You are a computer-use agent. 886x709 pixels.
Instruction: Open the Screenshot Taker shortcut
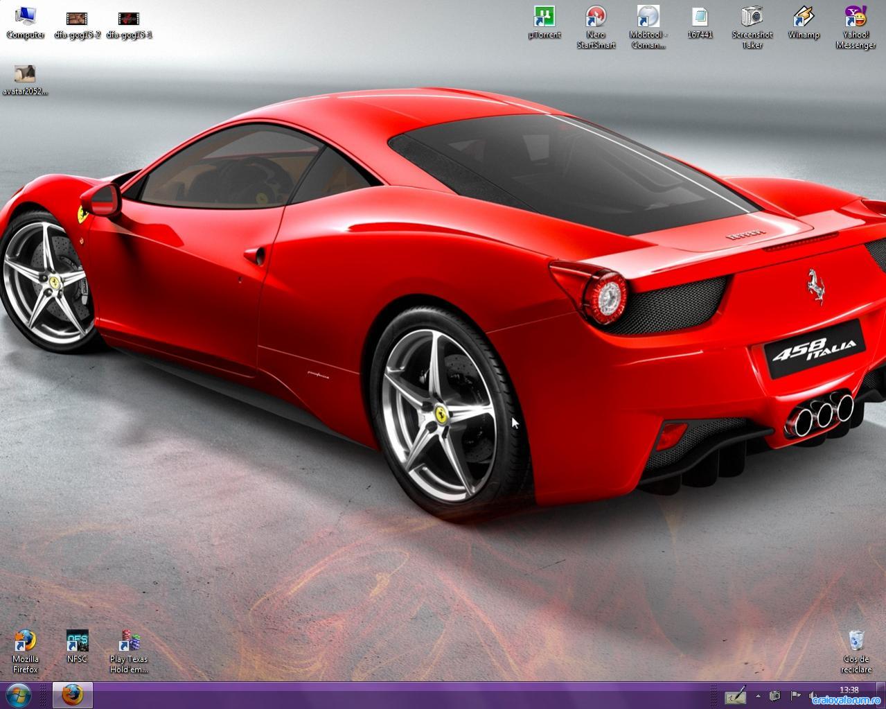tap(752, 27)
